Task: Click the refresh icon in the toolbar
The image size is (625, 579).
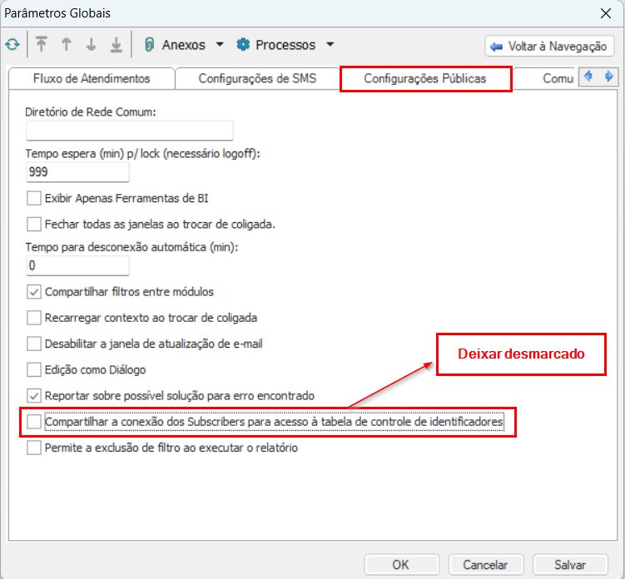Action: click(x=12, y=45)
